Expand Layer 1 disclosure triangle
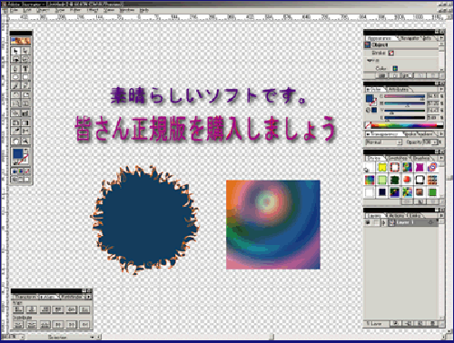 tap(384, 222)
